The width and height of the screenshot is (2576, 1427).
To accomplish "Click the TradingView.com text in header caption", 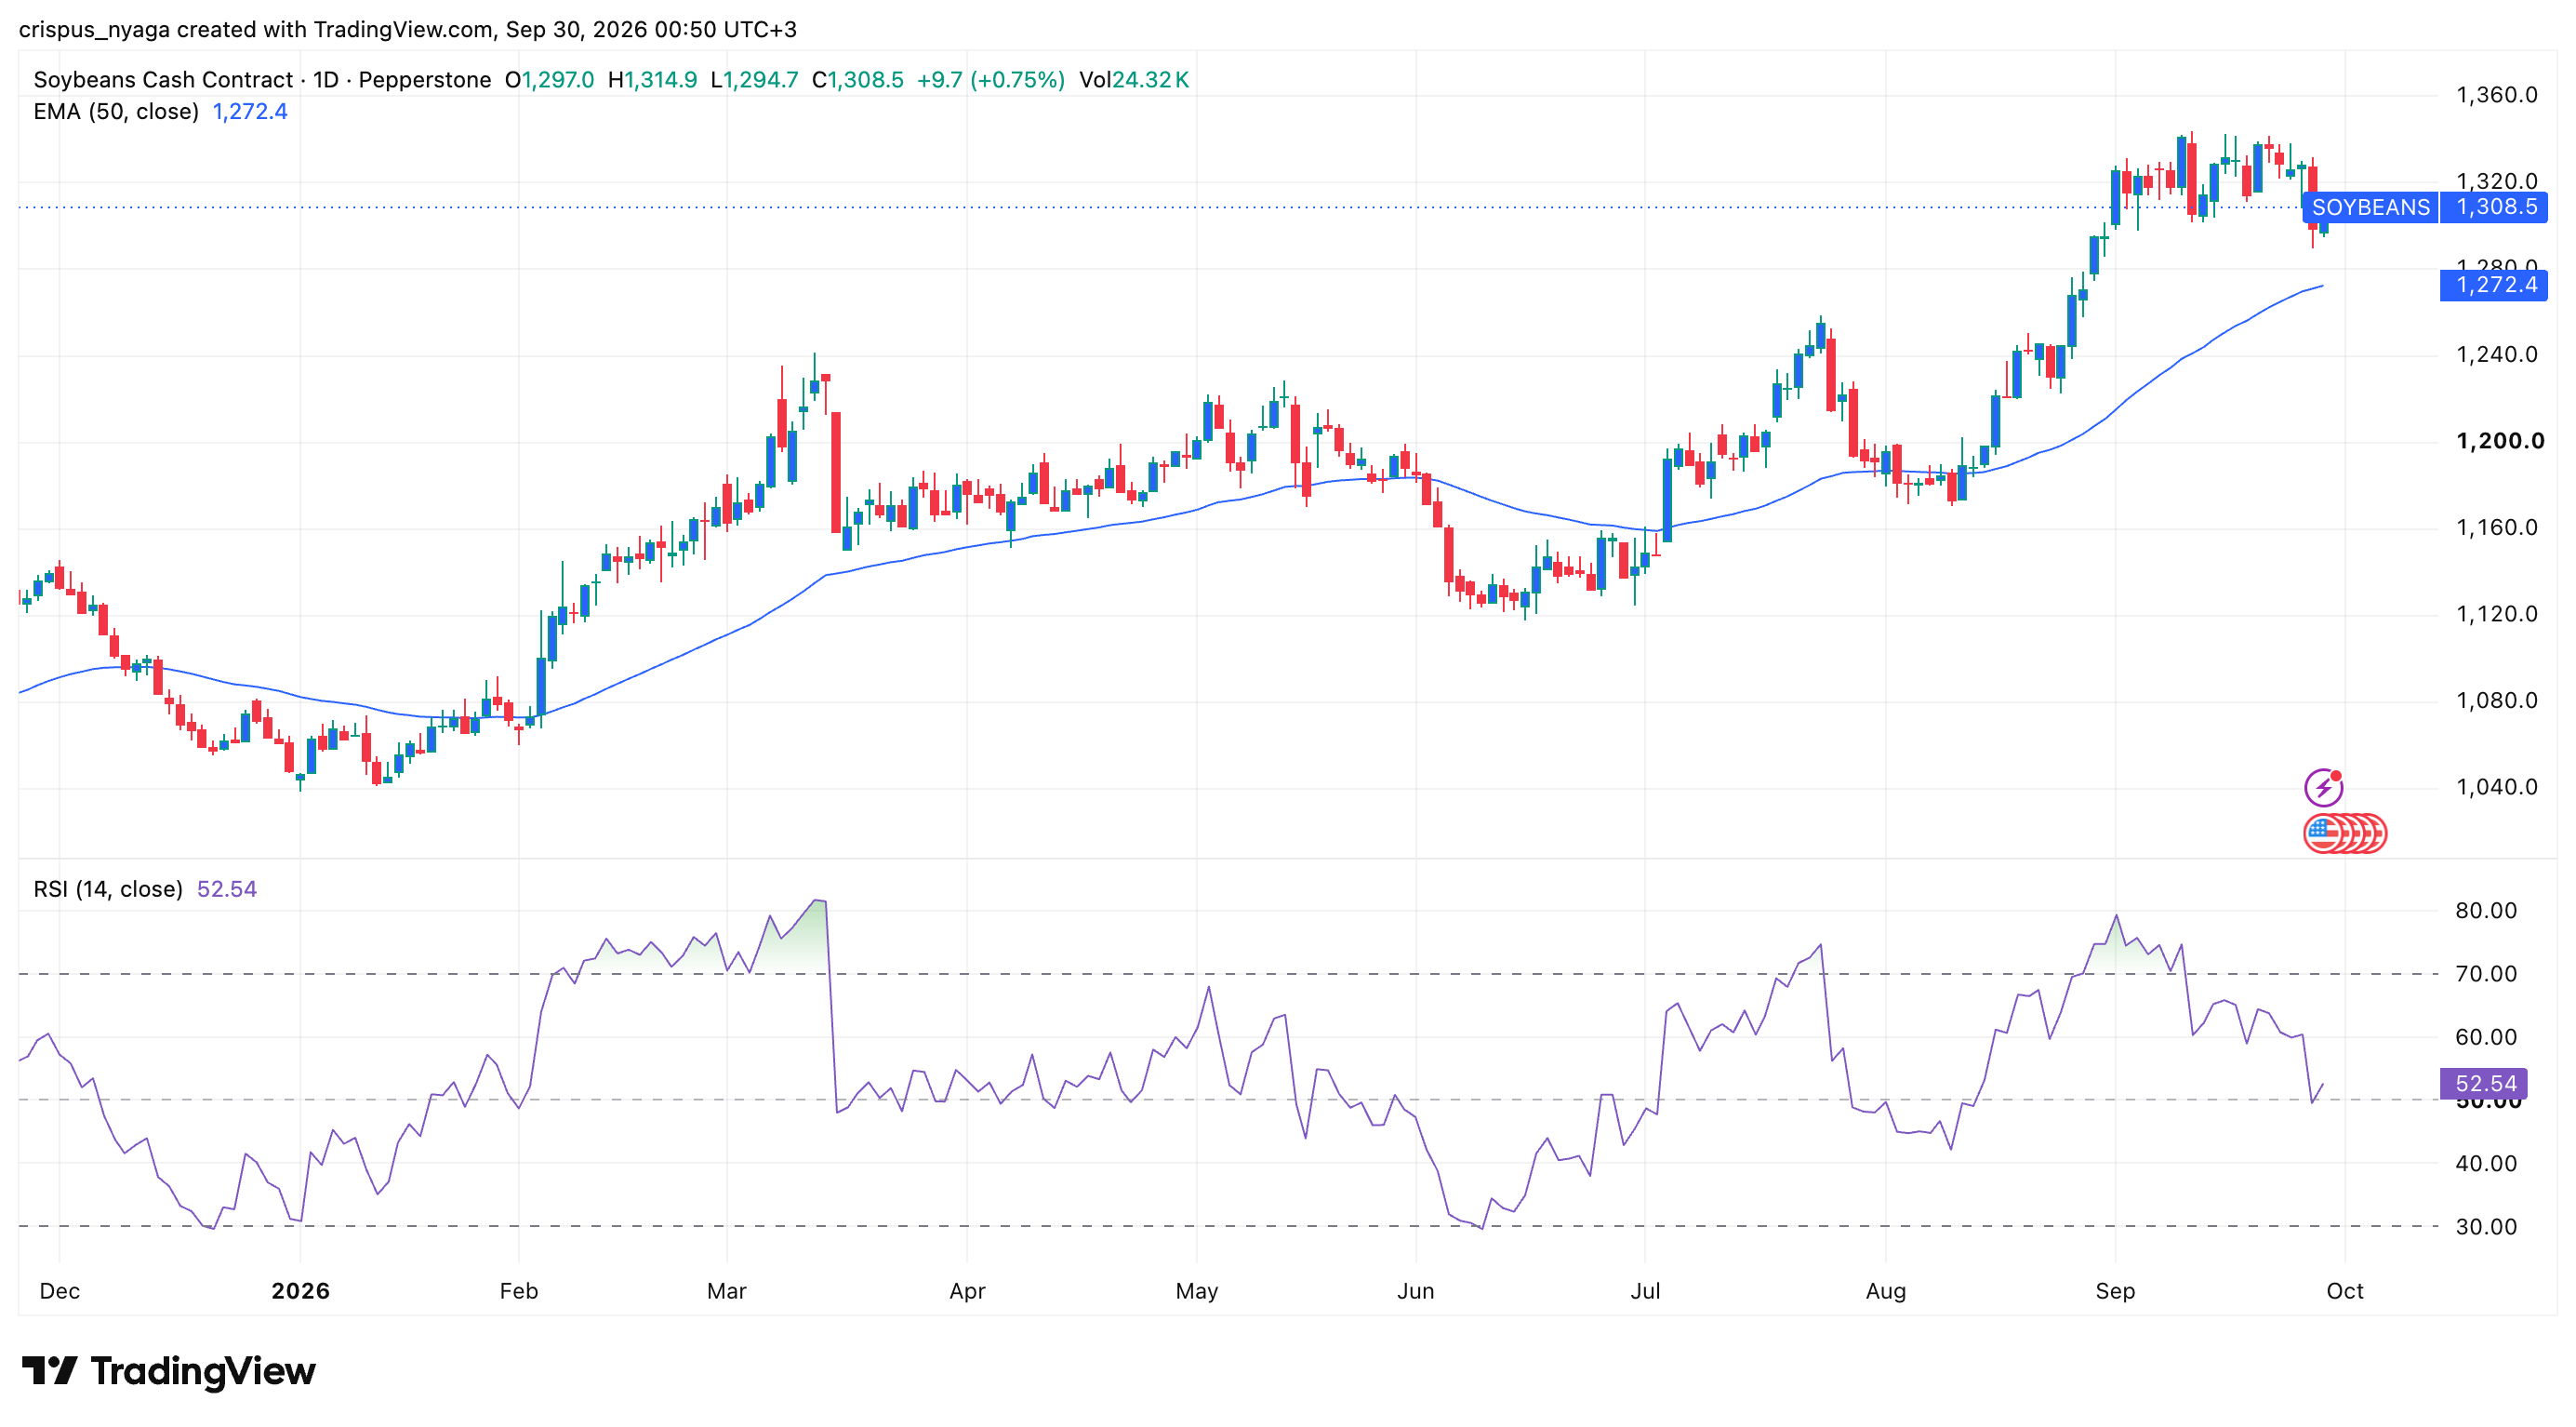I will 402,29.
